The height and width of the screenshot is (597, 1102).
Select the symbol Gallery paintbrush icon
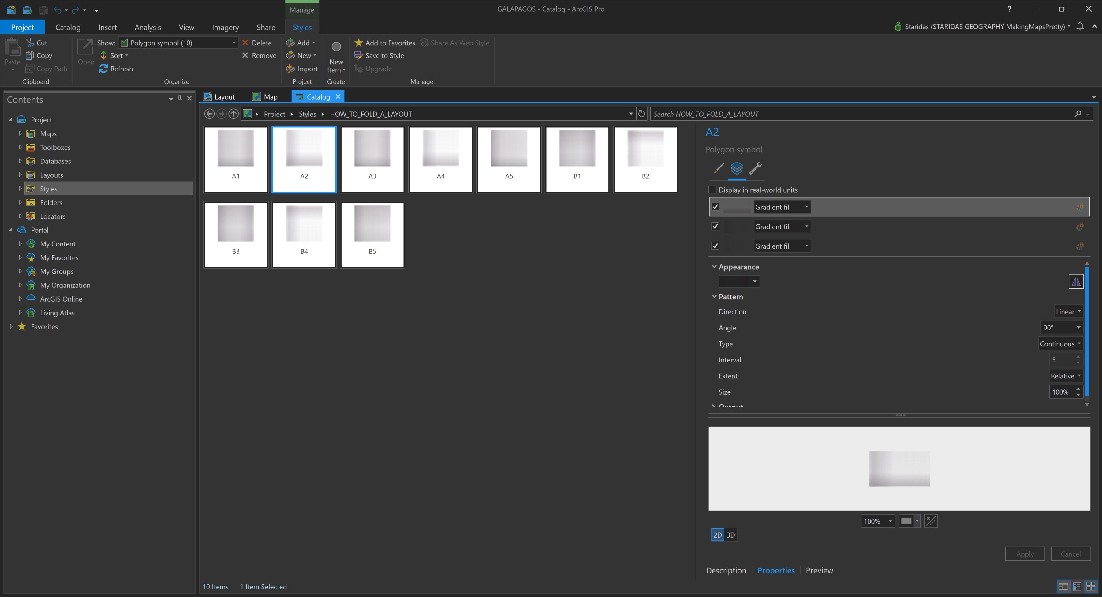718,168
